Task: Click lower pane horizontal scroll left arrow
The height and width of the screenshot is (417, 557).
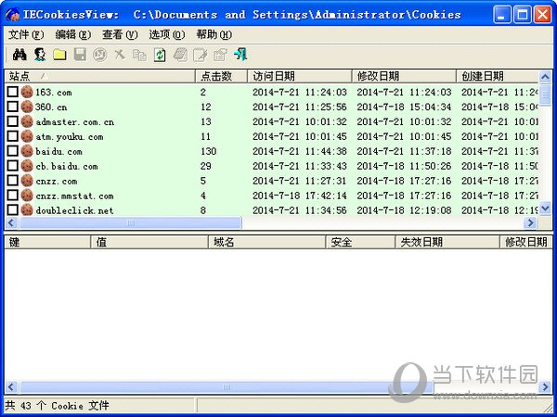Action: point(11,386)
